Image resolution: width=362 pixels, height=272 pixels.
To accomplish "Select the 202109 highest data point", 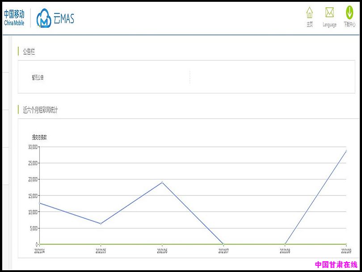I will 346,151.
